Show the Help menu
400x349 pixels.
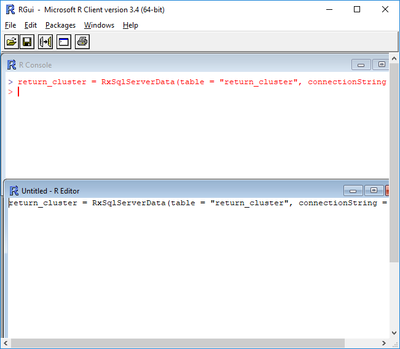[130, 25]
